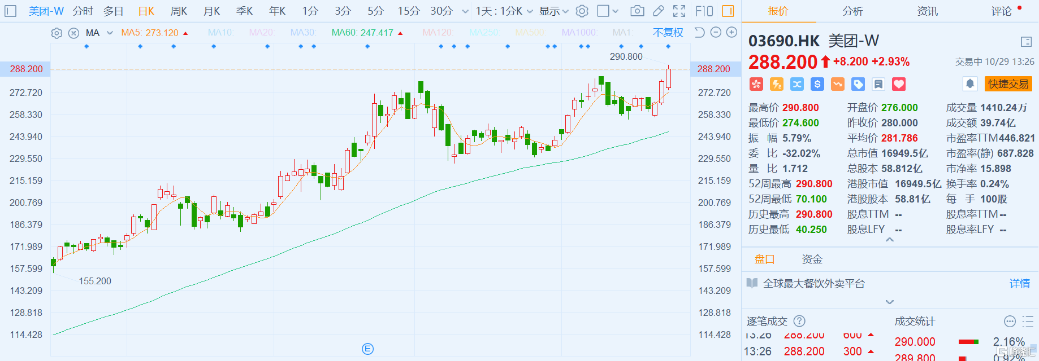The width and height of the screenshot is (1039, 361).
Task: Select the 多日 chart view
Action: point(113,11)
